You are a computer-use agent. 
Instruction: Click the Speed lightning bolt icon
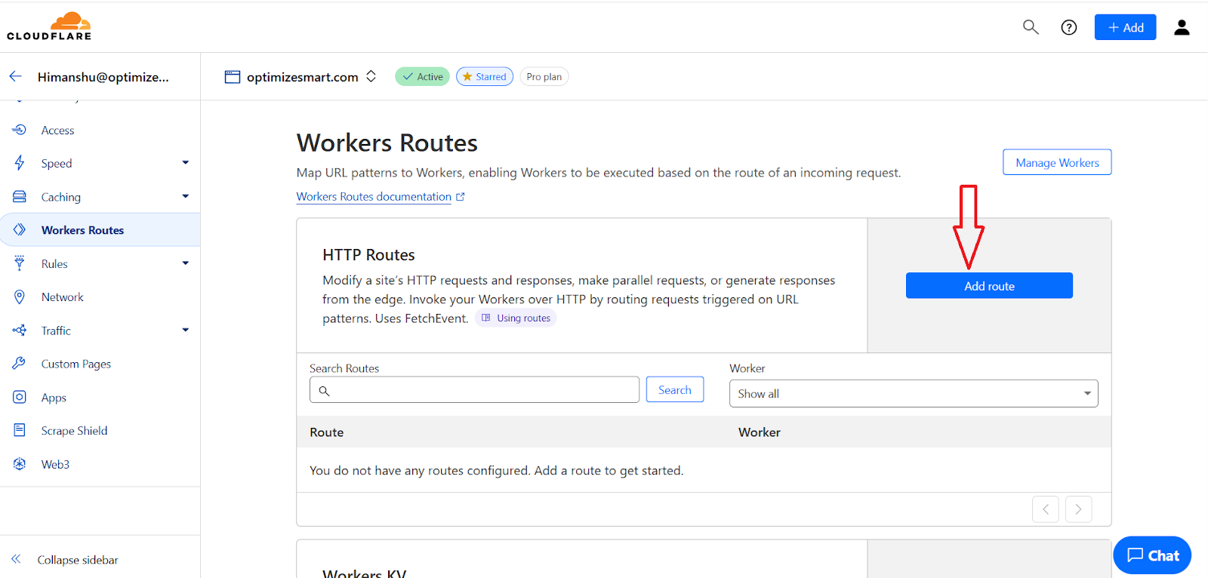tap(20, 163)
